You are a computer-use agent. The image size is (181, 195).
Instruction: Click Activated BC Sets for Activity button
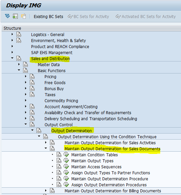[145, 17]
